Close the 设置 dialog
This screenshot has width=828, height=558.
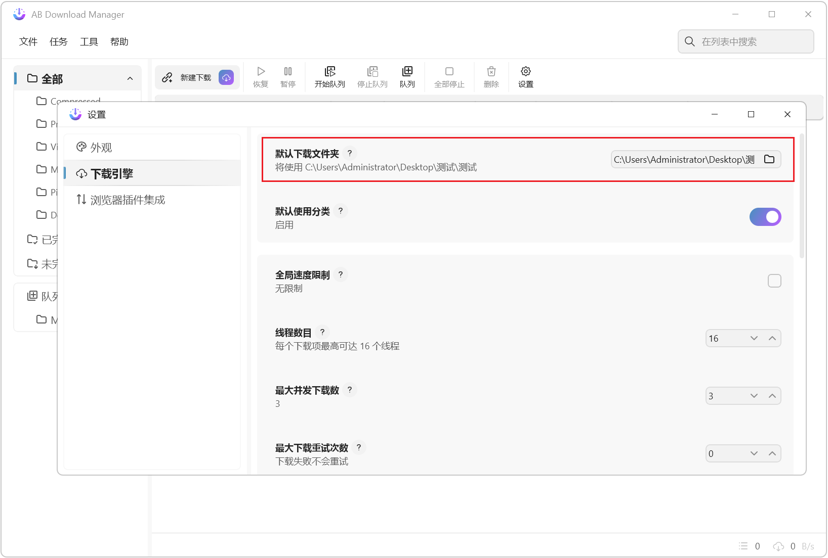788,114
